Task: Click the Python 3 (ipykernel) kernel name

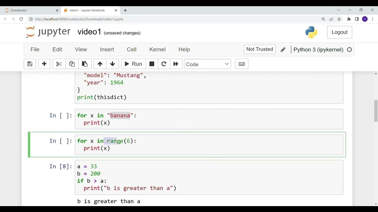Action: click(318, 49)
